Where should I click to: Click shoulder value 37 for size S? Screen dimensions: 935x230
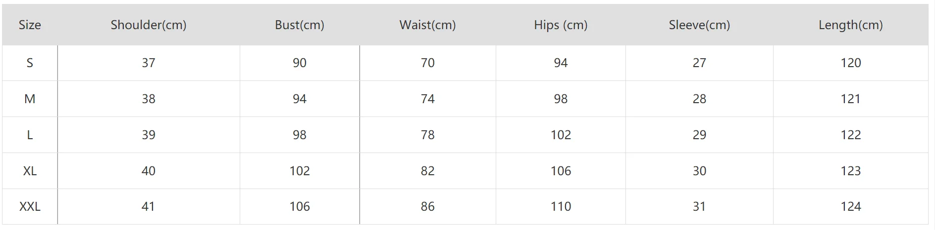click(149, 63)
